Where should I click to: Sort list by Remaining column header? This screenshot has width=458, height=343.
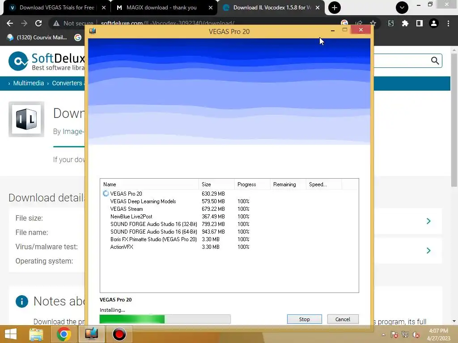pyautogui.click(x=288, y=184)
